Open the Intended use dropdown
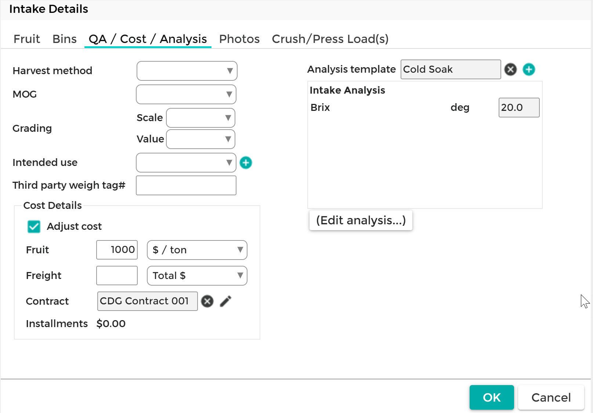Image resolution: width=593 pixels, height=413 pixels. [x=186, y=163]
